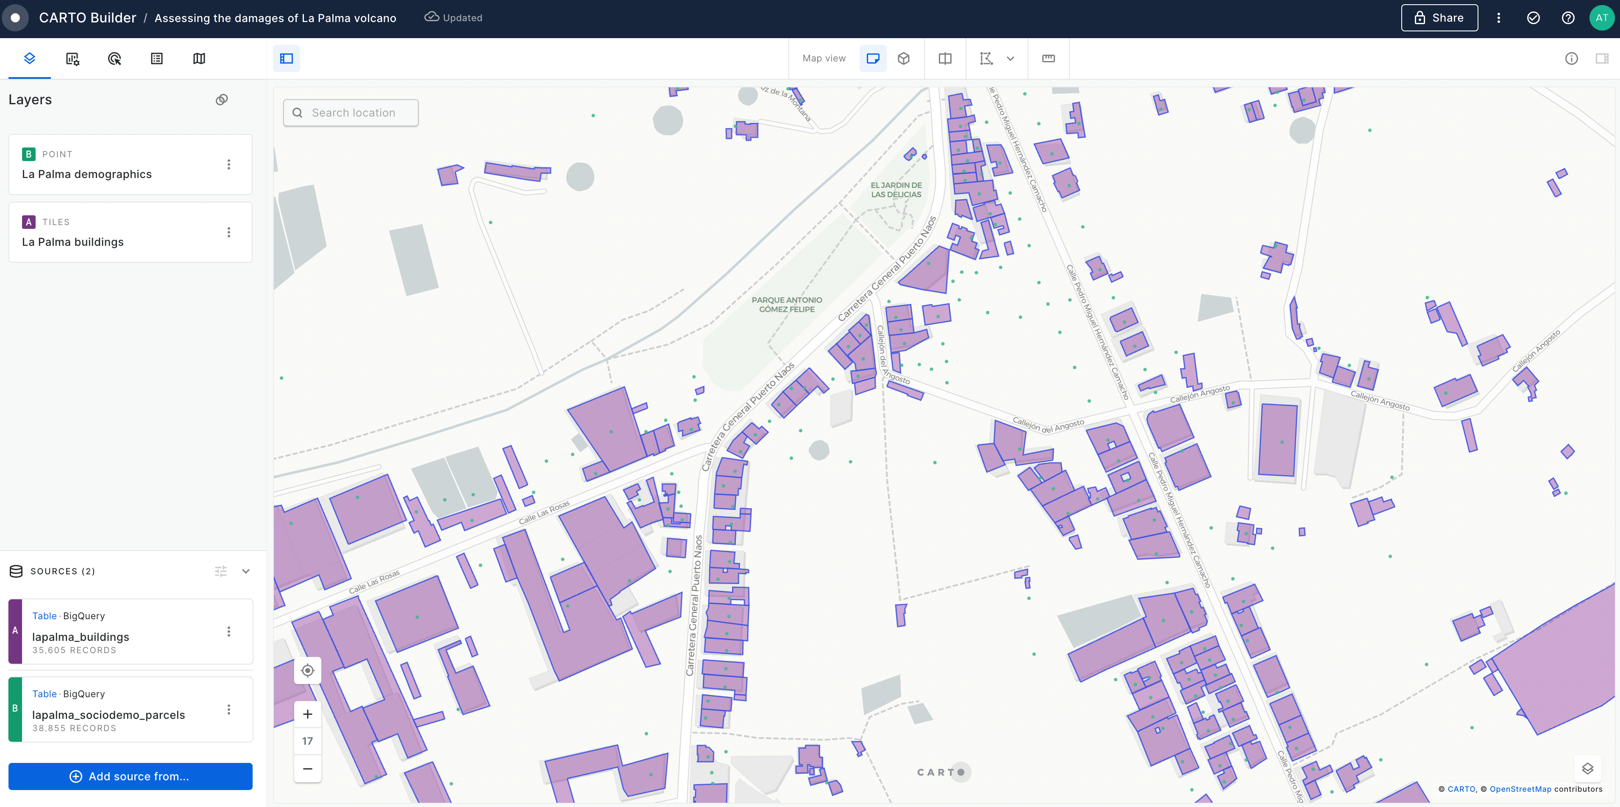Open the map layers selector icon
Viewport: 1620px width, 807px height.
click(1587, 768)
